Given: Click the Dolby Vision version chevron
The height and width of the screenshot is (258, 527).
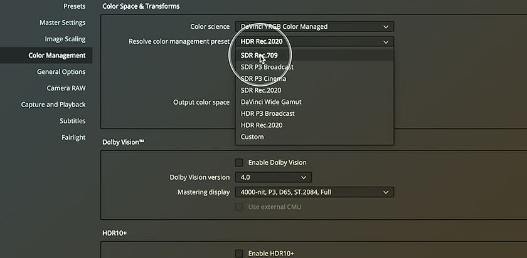Looking at the screenshot, I should click(x=304, y=177).
